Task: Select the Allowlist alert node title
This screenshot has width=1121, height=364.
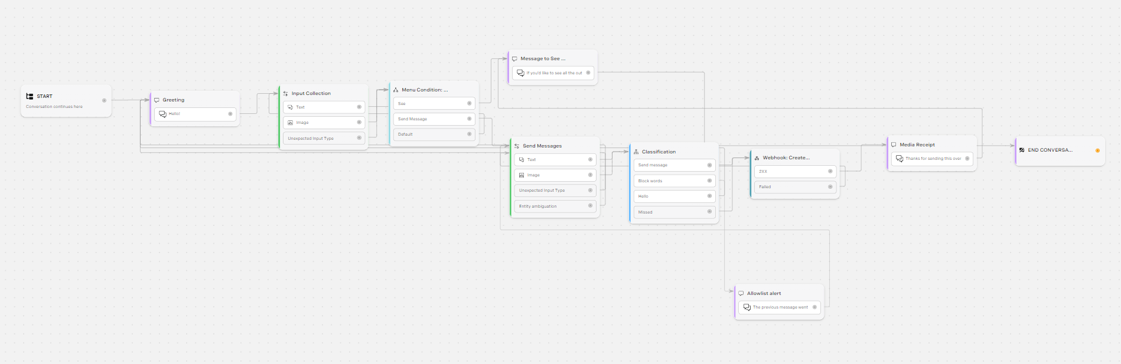Action: [764, 293]
